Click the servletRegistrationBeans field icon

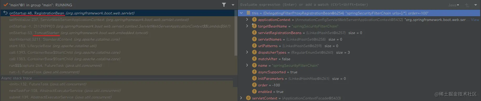(x=254, y=32)
